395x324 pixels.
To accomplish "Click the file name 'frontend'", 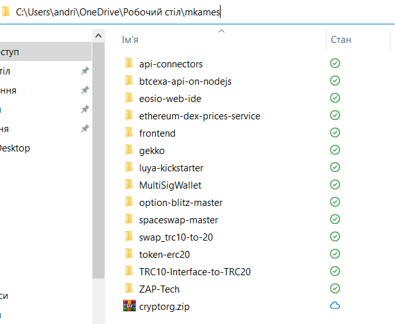I will (157, 133).
